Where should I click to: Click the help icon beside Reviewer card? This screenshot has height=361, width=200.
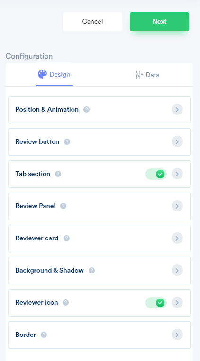(67, 238)
